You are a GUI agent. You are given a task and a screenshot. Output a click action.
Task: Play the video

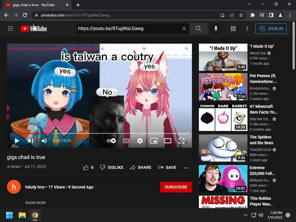click(x=17, y=141)
